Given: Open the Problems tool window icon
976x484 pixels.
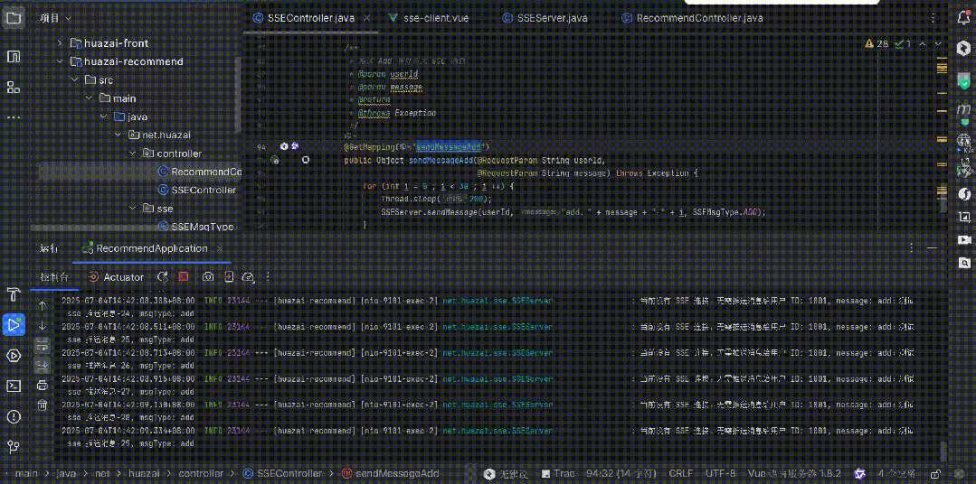Looking at the screenshot, I should tap(13, 416).
